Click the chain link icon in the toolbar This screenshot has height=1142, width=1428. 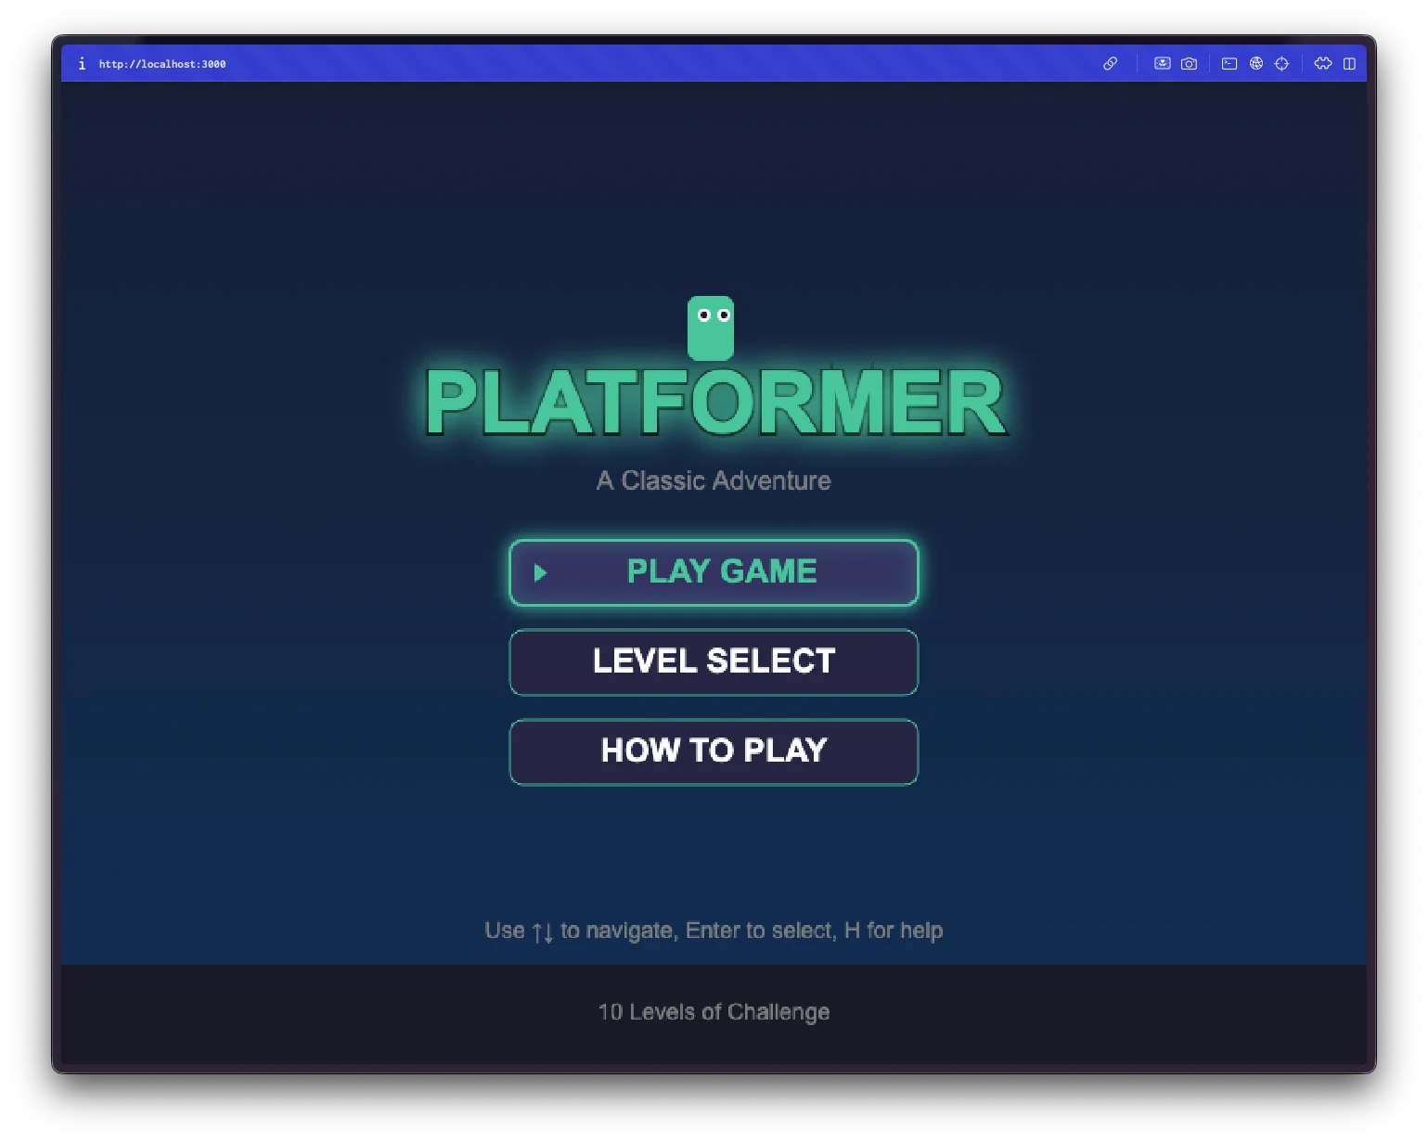1111,64
